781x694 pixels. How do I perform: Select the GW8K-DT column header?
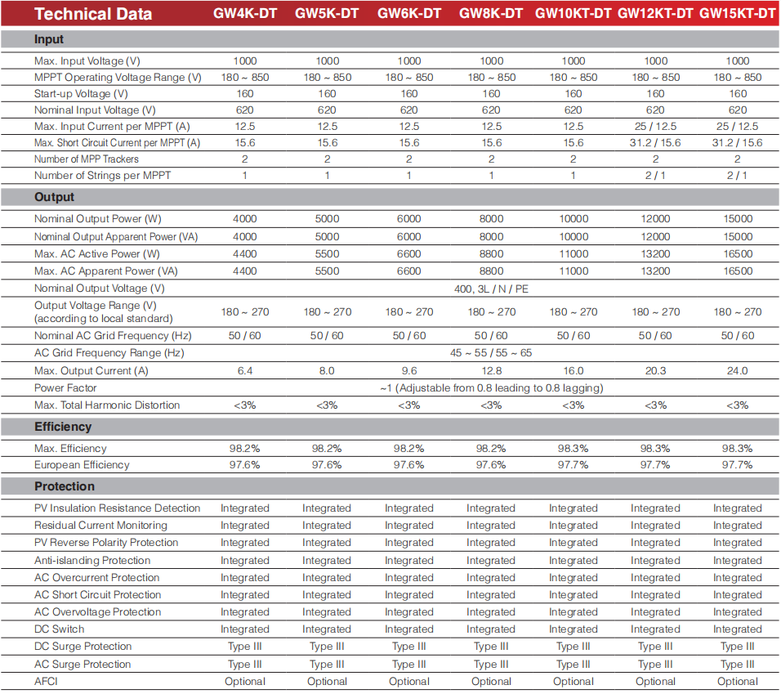click(x=491, y=13)
